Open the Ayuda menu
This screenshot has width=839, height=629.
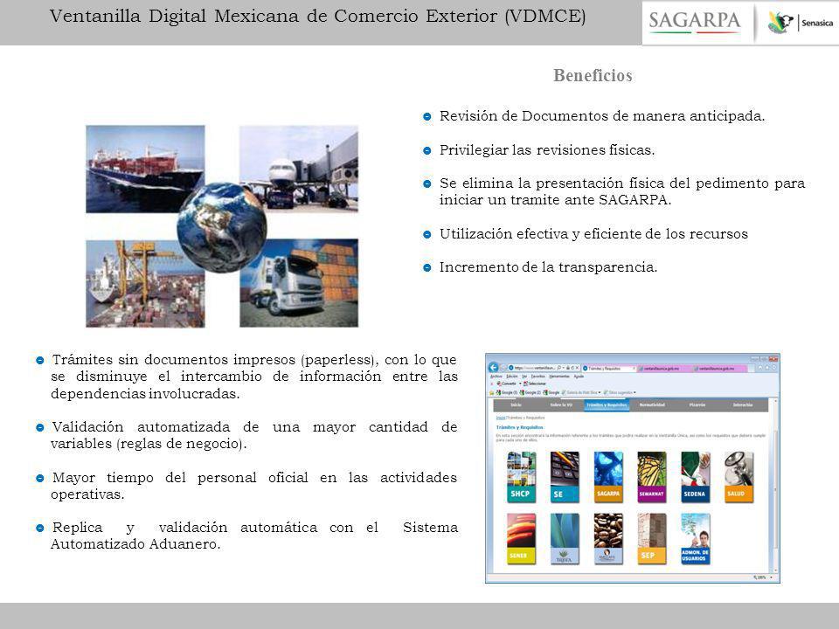click(579, 376)
